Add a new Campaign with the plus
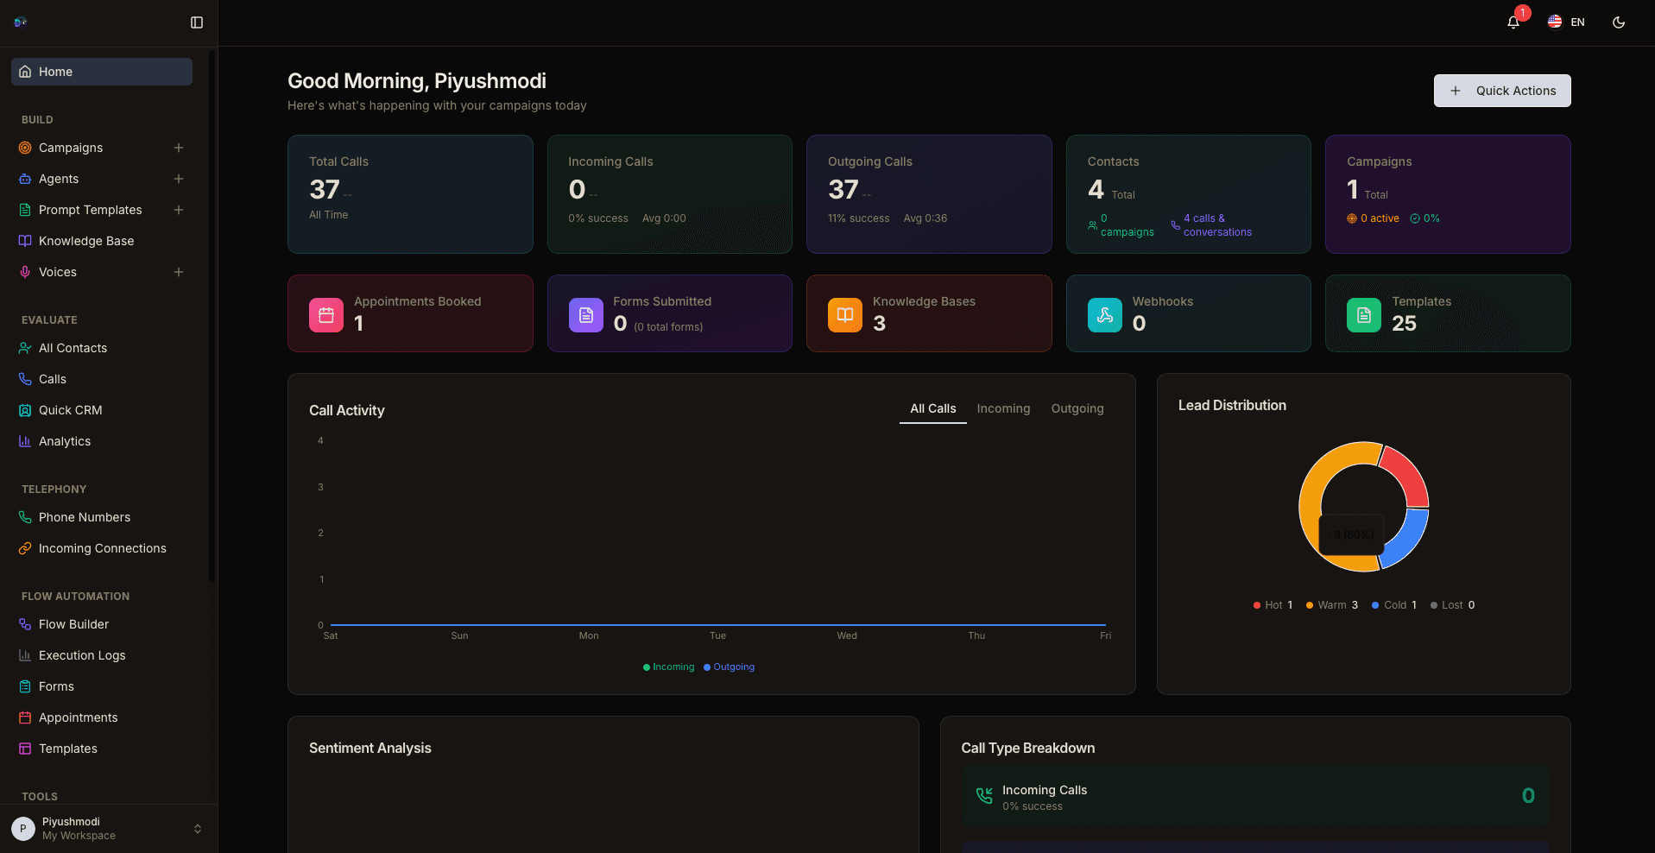 (x=179, y=148)
